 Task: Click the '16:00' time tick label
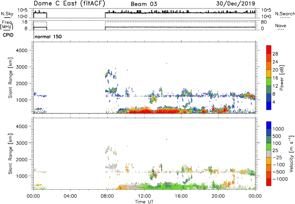click(x=181, y=196)
